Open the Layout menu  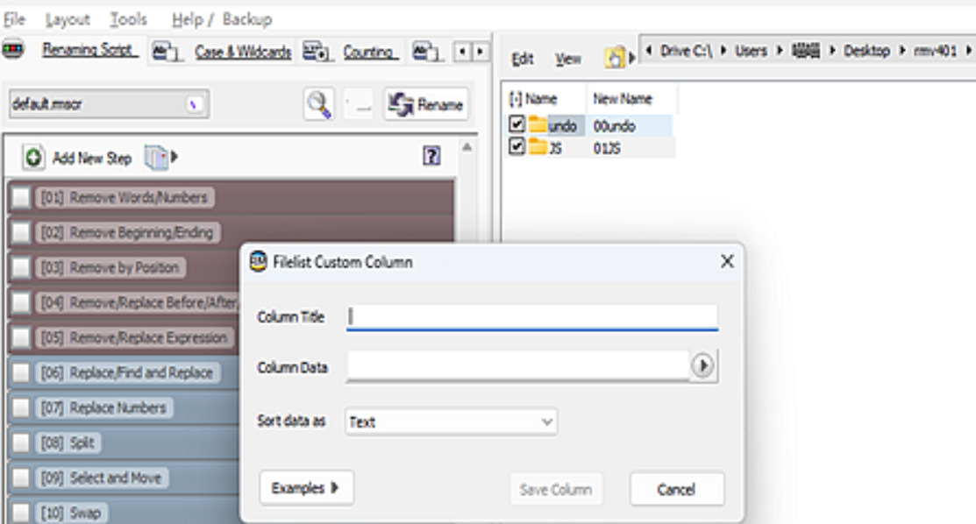coord(68,18)
